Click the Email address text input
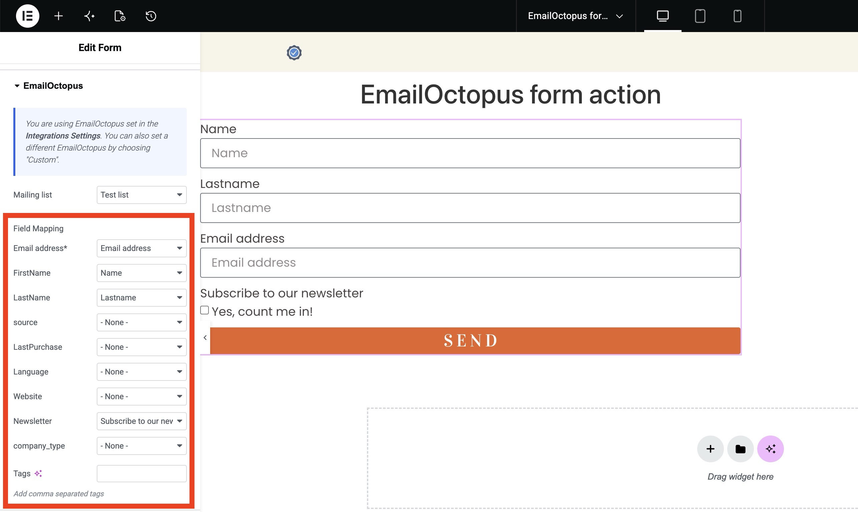 [470, 263]
